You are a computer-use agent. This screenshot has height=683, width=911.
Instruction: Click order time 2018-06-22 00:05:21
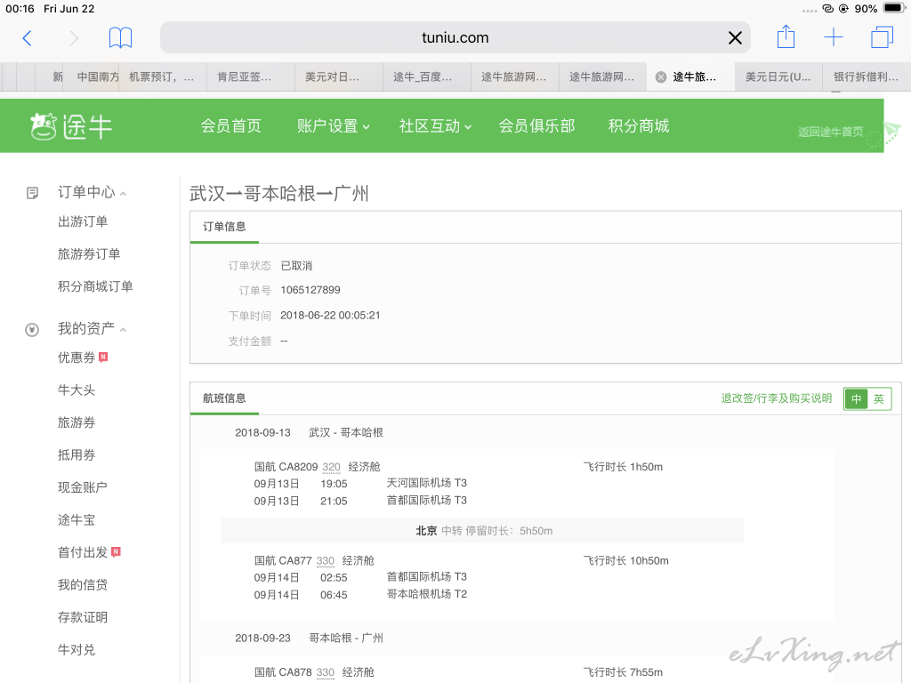tap(330, 316)
